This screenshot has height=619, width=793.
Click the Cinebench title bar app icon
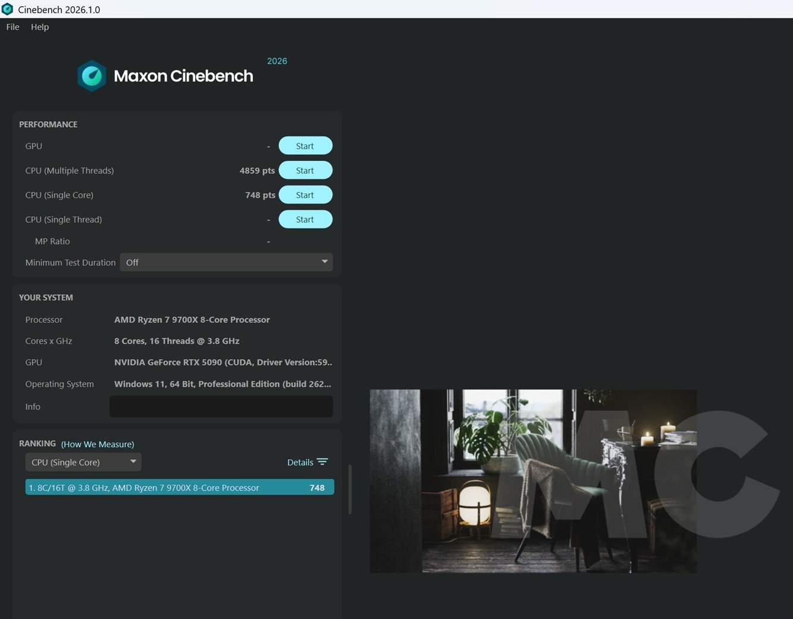tap(8, 10)
